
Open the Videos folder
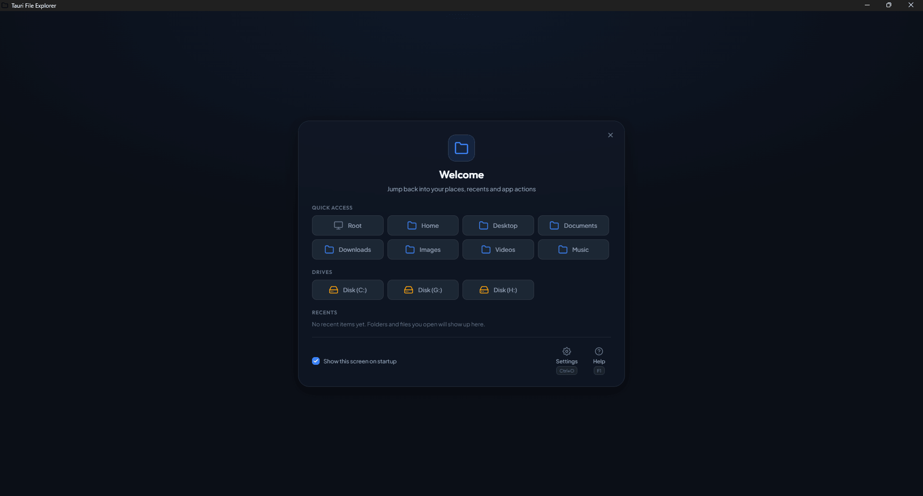coord(498,249)
